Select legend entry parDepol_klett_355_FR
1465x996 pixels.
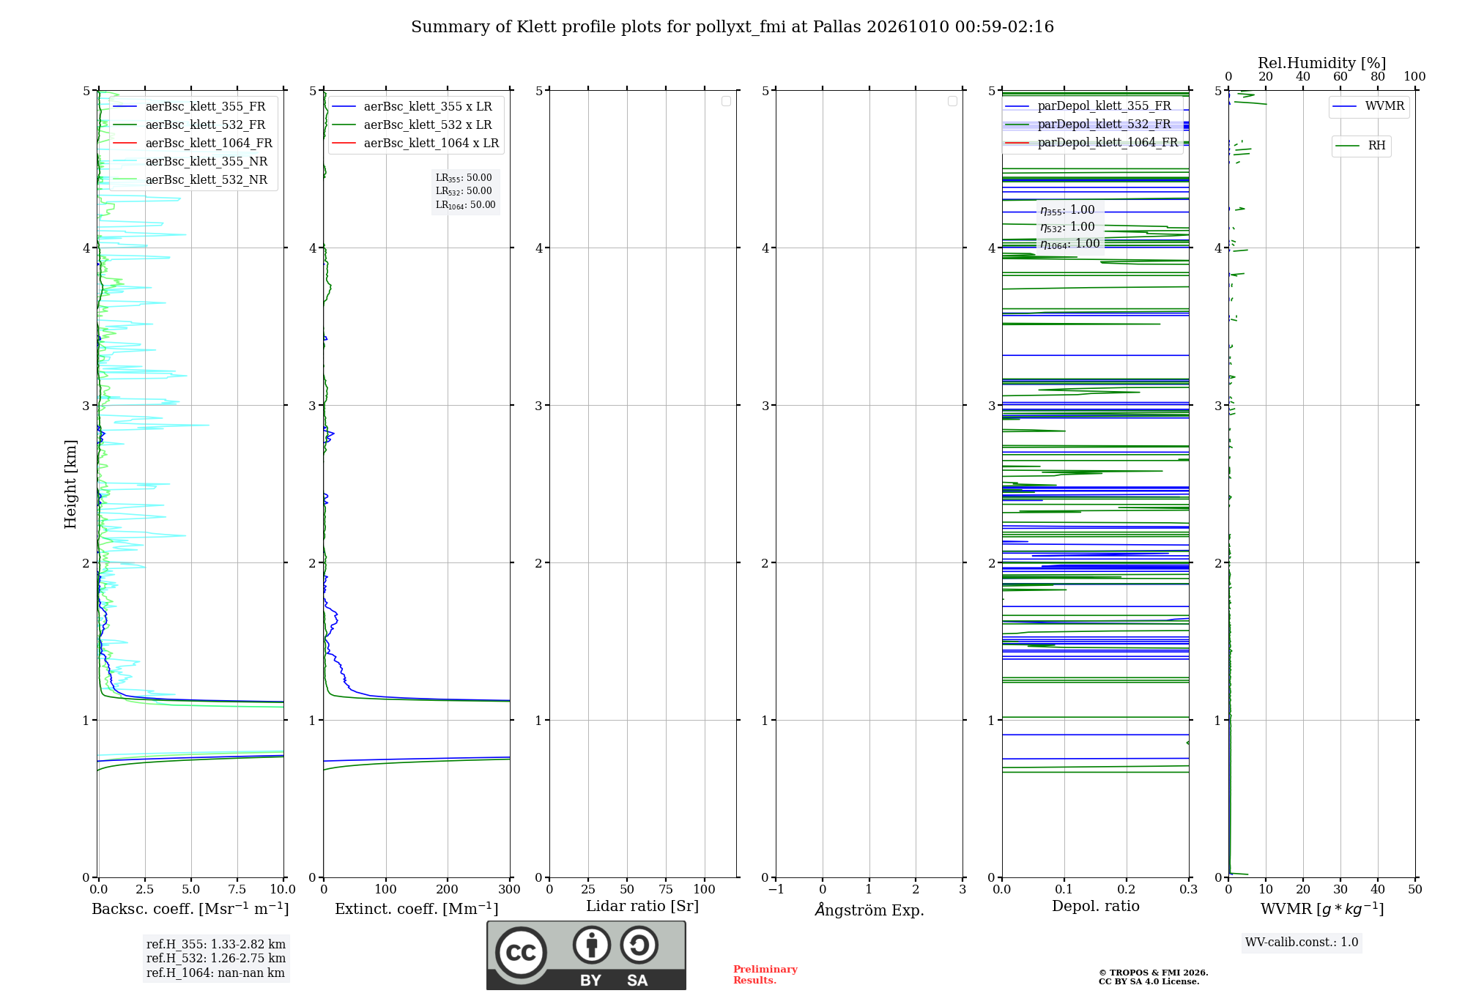(1088, 106)
